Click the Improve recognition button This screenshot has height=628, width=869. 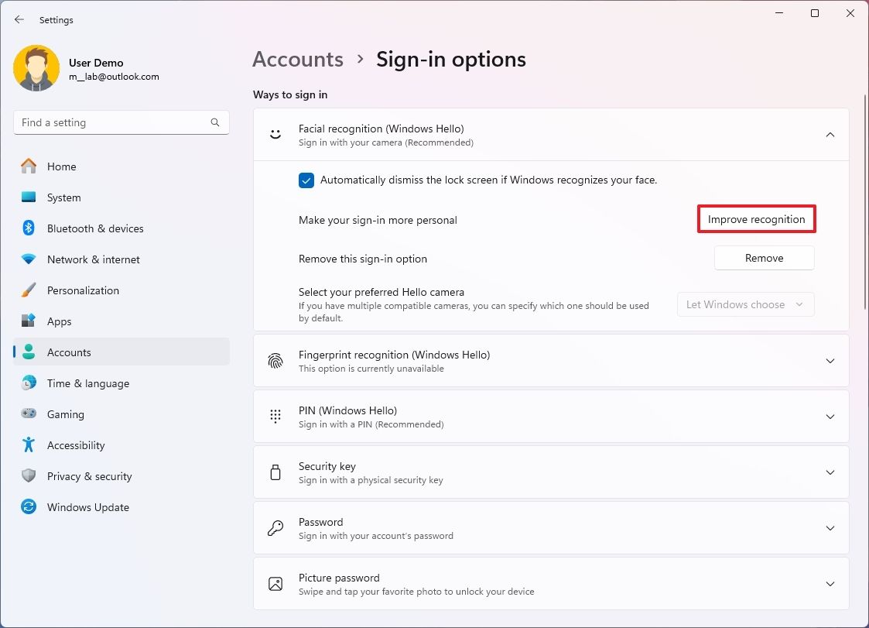click(756, 219)
